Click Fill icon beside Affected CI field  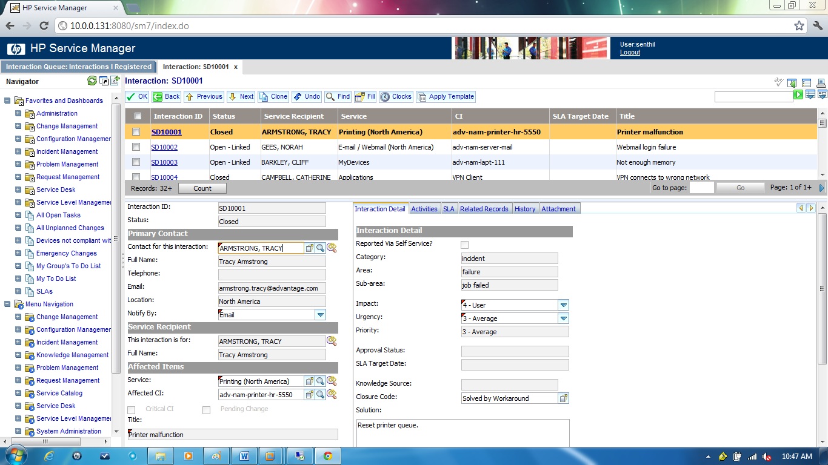point(309,394)
